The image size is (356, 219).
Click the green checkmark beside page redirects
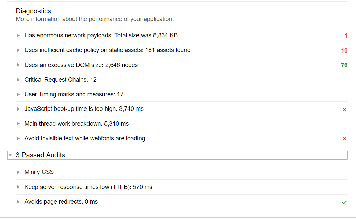[344, 202]
